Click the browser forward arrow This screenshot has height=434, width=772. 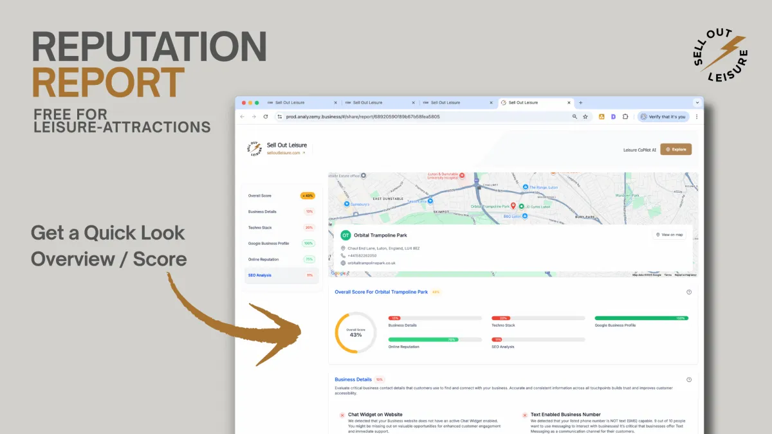pyautogui.click(x=253, y=116)
